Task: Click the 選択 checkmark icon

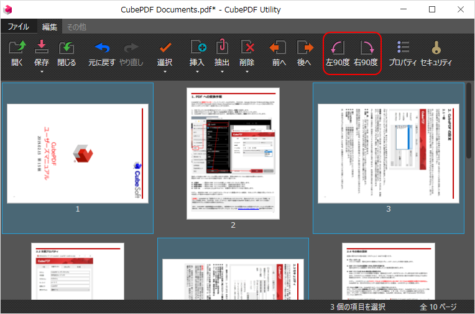Action: coord(165,48)
